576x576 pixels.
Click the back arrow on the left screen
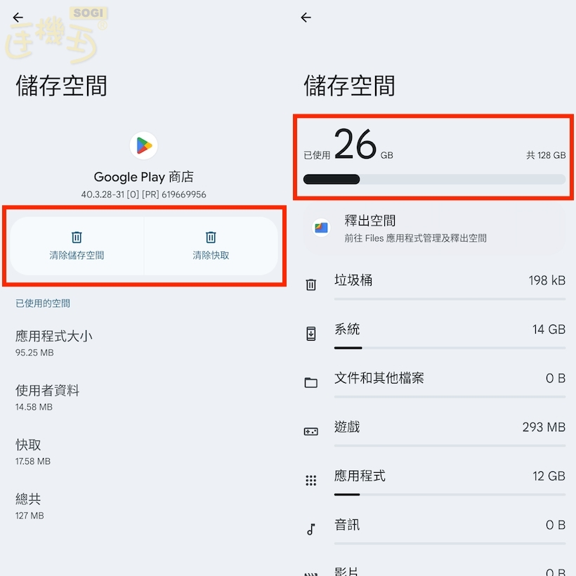click(x=17, y=17)
